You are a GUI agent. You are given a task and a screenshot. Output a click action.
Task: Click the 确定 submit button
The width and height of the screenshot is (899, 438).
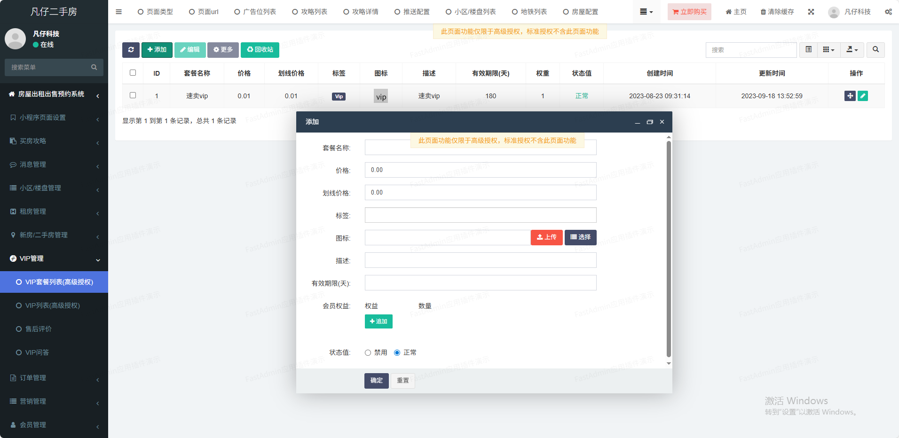tap(376, 381)
